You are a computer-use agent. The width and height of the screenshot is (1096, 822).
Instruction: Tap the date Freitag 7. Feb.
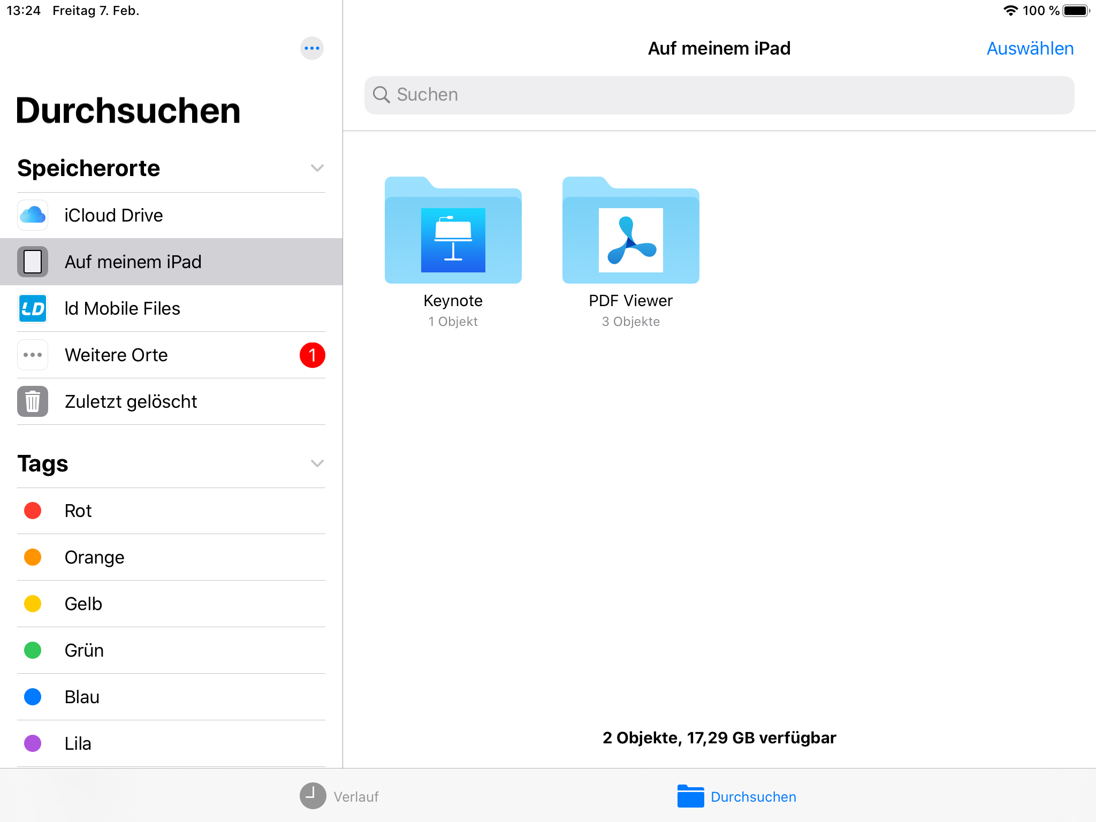point(96,11)
